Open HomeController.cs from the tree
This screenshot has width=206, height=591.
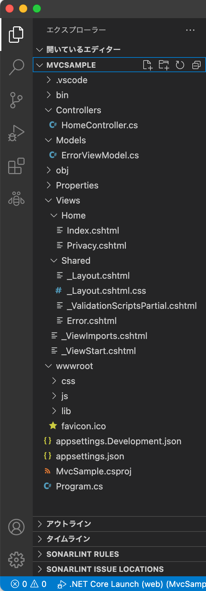(99, 125)
